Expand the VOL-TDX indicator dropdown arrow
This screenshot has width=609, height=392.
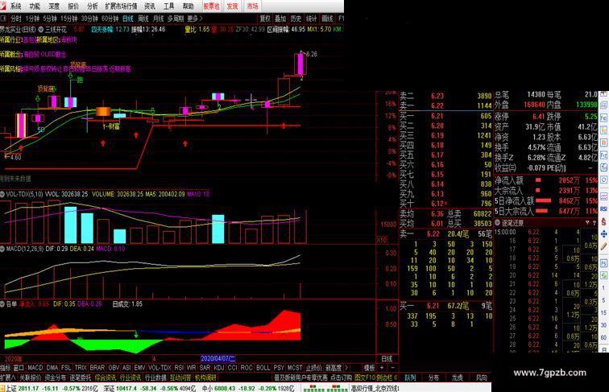2,194
